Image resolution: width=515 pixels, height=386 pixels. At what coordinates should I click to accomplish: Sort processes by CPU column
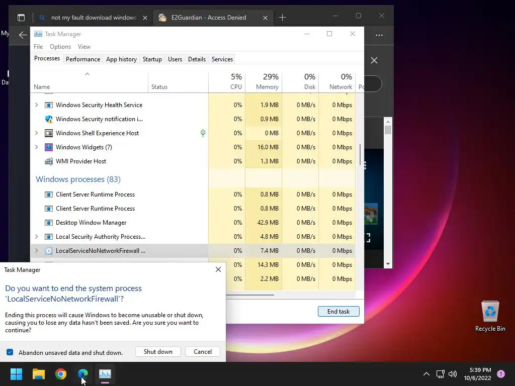[x=227, y=82]
